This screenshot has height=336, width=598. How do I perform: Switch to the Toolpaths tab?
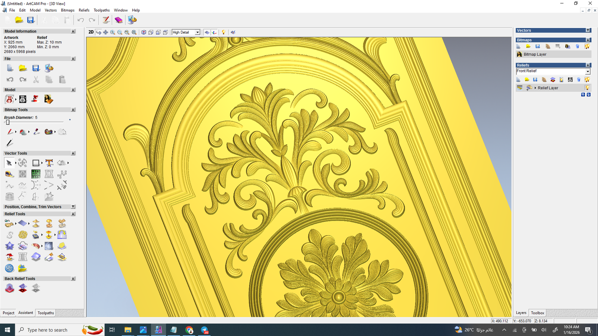click(x=46, y=313)
